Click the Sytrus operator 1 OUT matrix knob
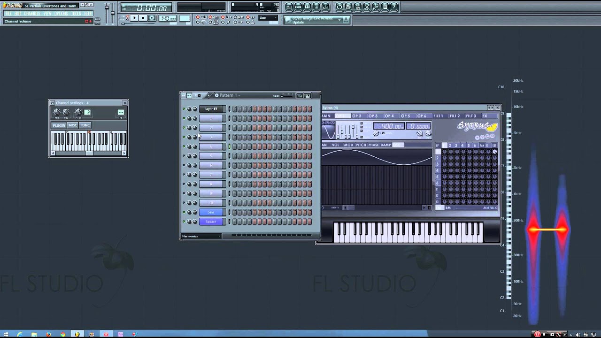This screenshot has height=338, width=601. click(494, 152)
